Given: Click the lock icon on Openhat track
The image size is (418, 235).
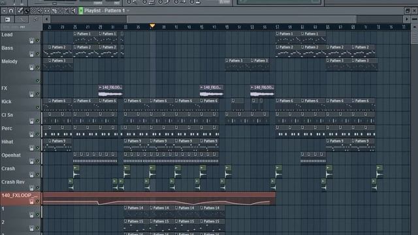Looking at the screenshot, I should [31, 161].
